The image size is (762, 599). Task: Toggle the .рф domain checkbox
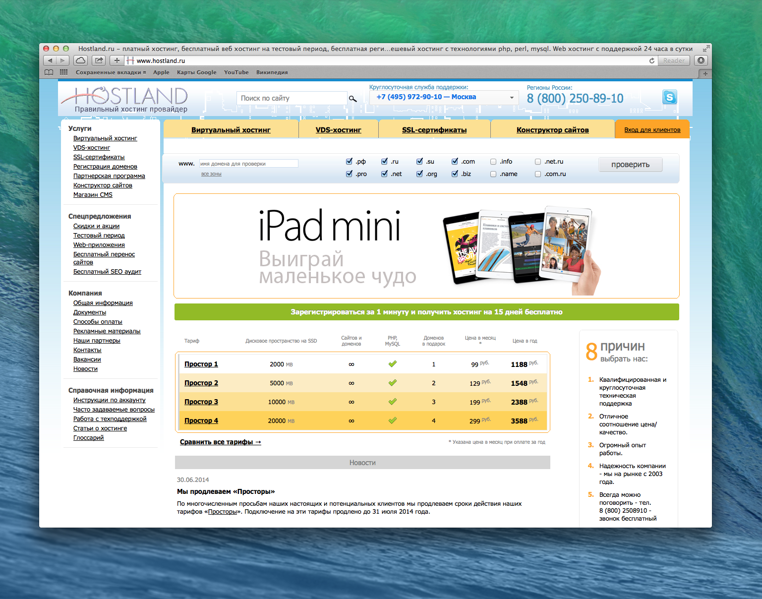pos(349,162)
